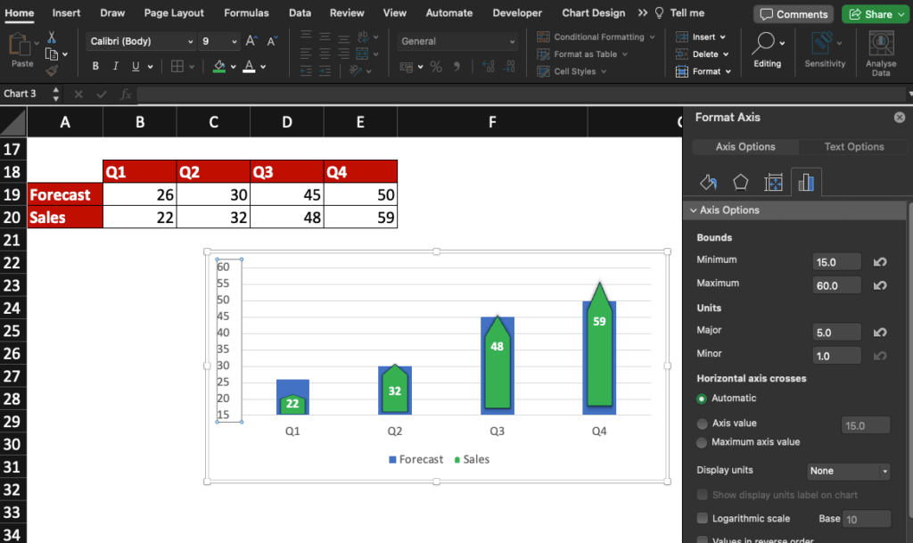Image resolution: width=913 pixels, height=543 pixels.
Task: Open Conditional Formatting in the ribbon
Action: tap(595, 37)
